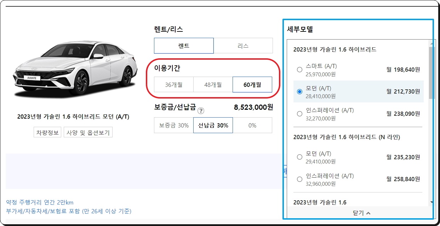This screenshot has width=440, height=226.
Task: Choose the 60개월 usage period
Action: point(252,84)
